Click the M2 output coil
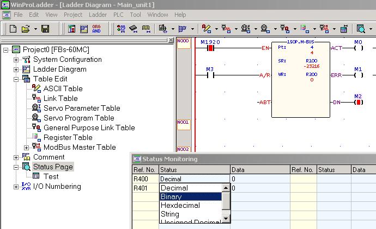Image resolution: width=376 pixels, height=229 pixels. pos(359,103)
